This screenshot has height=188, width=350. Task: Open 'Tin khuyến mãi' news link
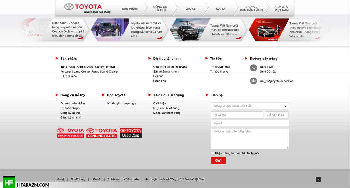[220, 67]
